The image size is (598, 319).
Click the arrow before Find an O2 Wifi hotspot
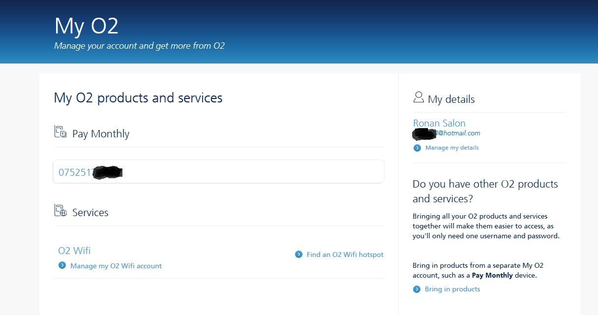click(299, 255)
